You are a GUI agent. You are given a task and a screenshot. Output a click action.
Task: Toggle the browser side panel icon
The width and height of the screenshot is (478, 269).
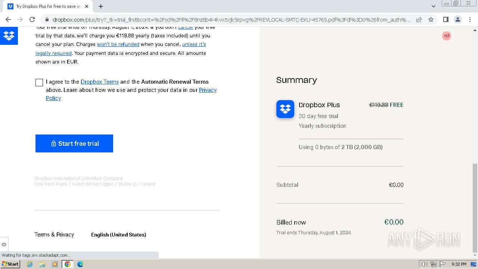pos(446,19)
